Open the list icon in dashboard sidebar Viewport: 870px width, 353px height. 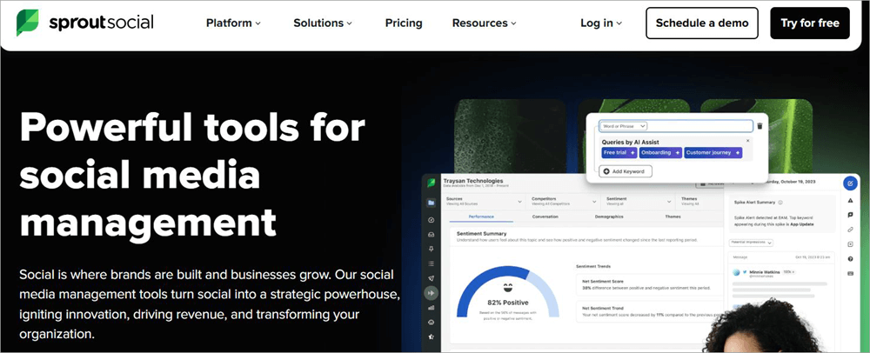pos(432,263)
